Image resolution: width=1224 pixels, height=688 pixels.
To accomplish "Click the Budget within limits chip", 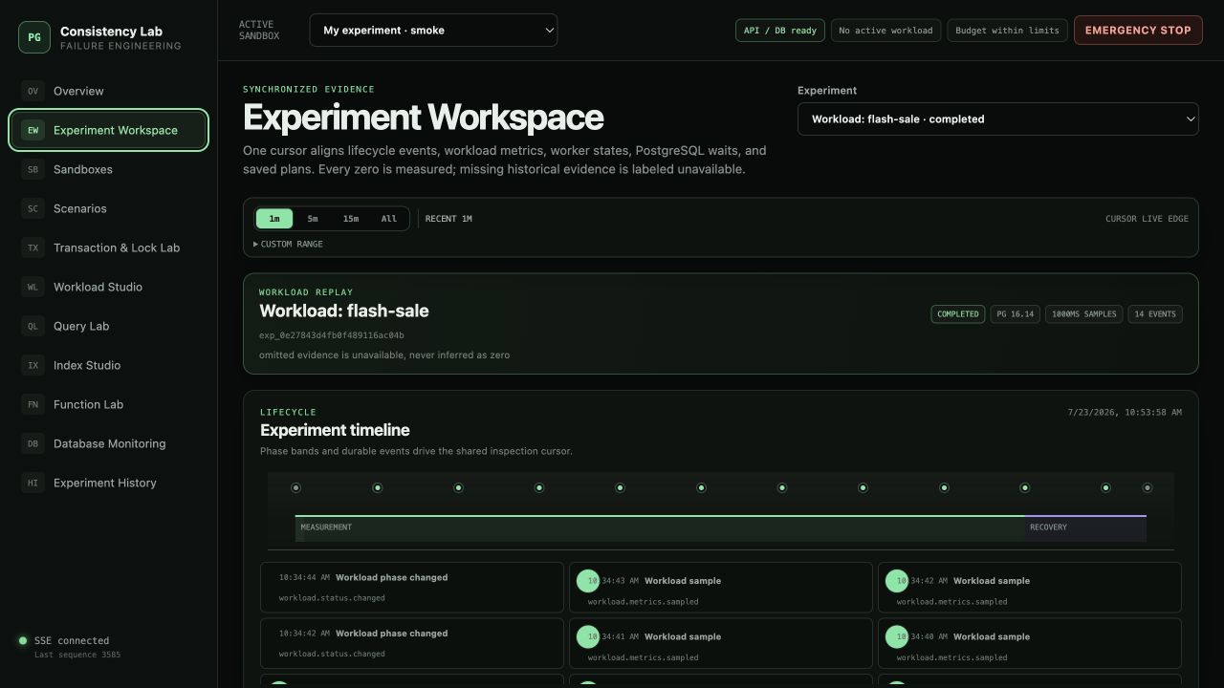I will click(x=1007, y=31).
